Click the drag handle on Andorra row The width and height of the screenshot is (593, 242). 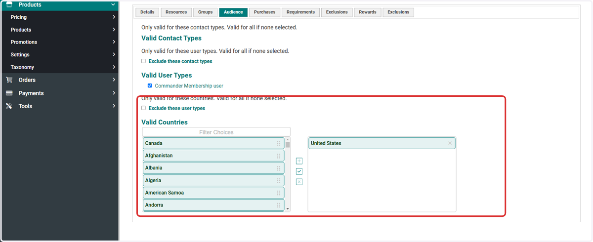(279, 205)
